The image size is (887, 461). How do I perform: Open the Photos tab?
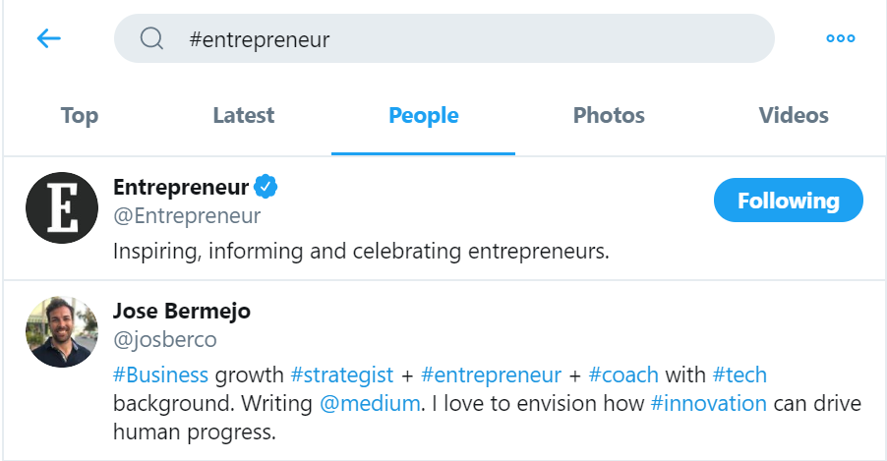point(609,116)
